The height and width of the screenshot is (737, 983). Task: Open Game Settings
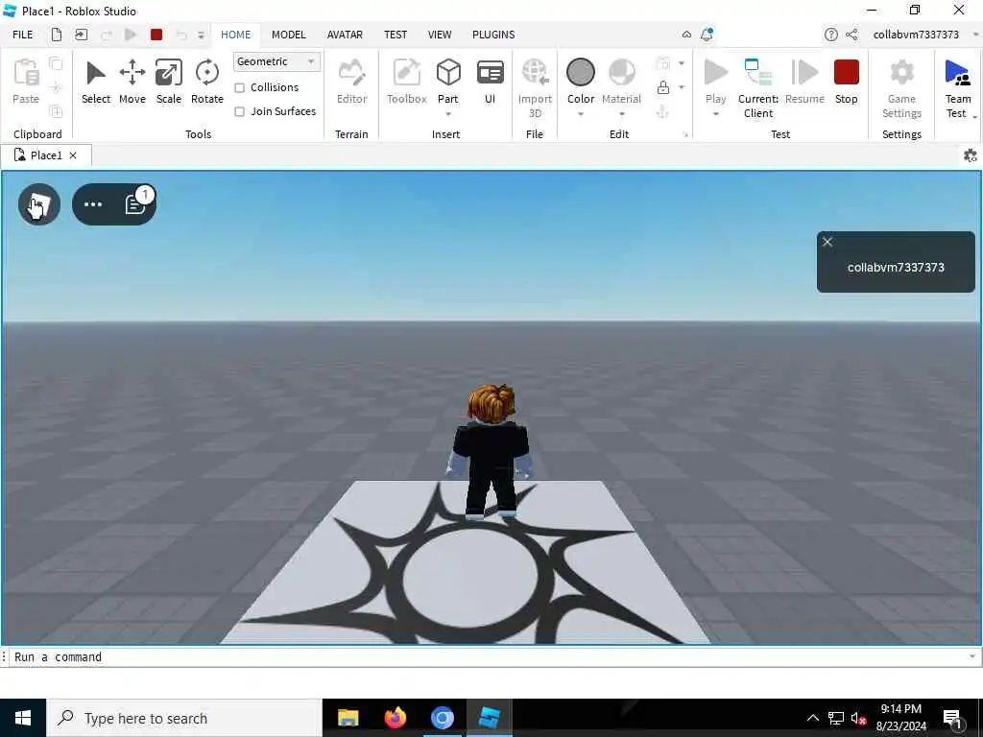point(901,87)
